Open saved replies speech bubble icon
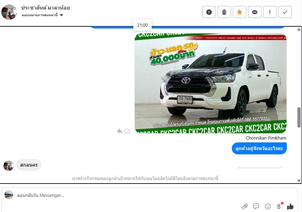 pyautogui.click(x=256, y=206)
